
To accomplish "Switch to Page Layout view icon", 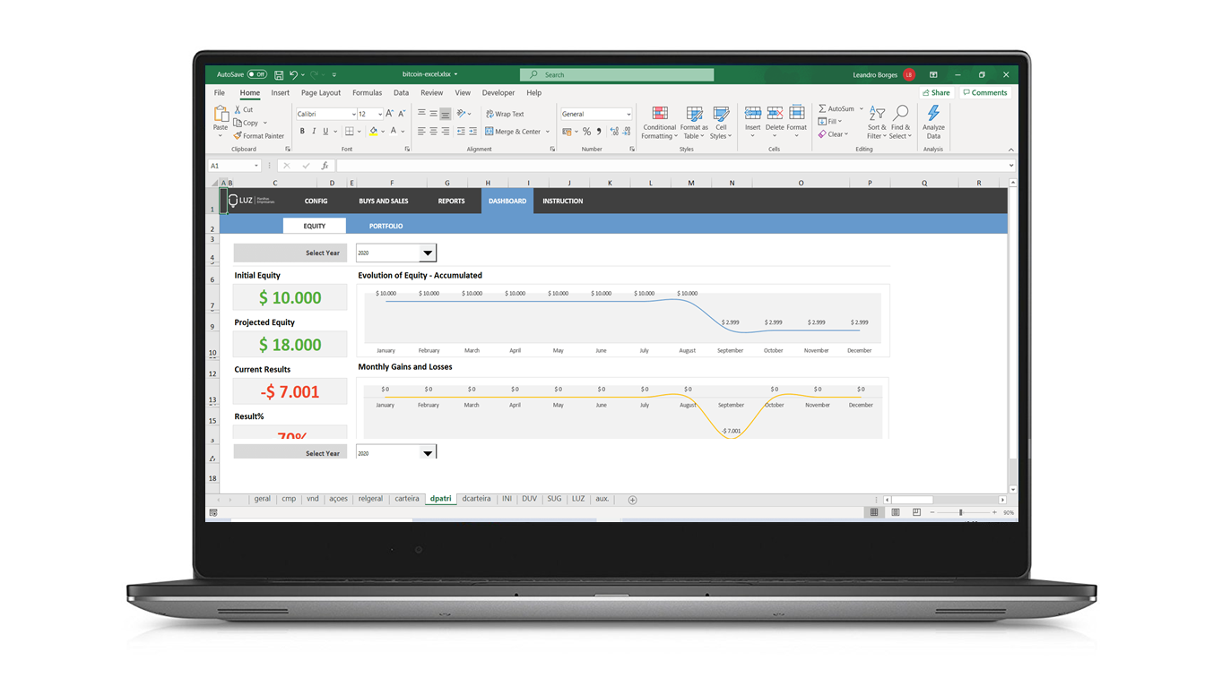I will point(895,512).
